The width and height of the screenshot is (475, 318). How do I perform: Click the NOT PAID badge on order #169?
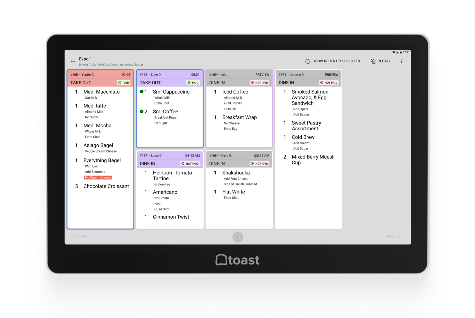tap(260, 83)
